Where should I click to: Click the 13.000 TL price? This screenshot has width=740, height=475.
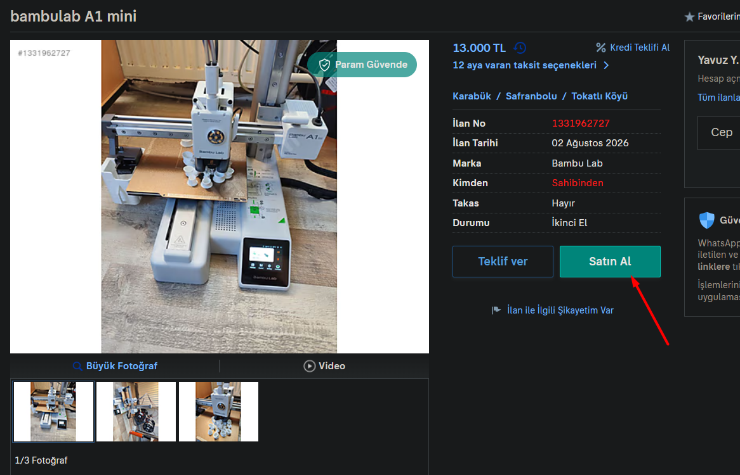(x=479, y=48)
